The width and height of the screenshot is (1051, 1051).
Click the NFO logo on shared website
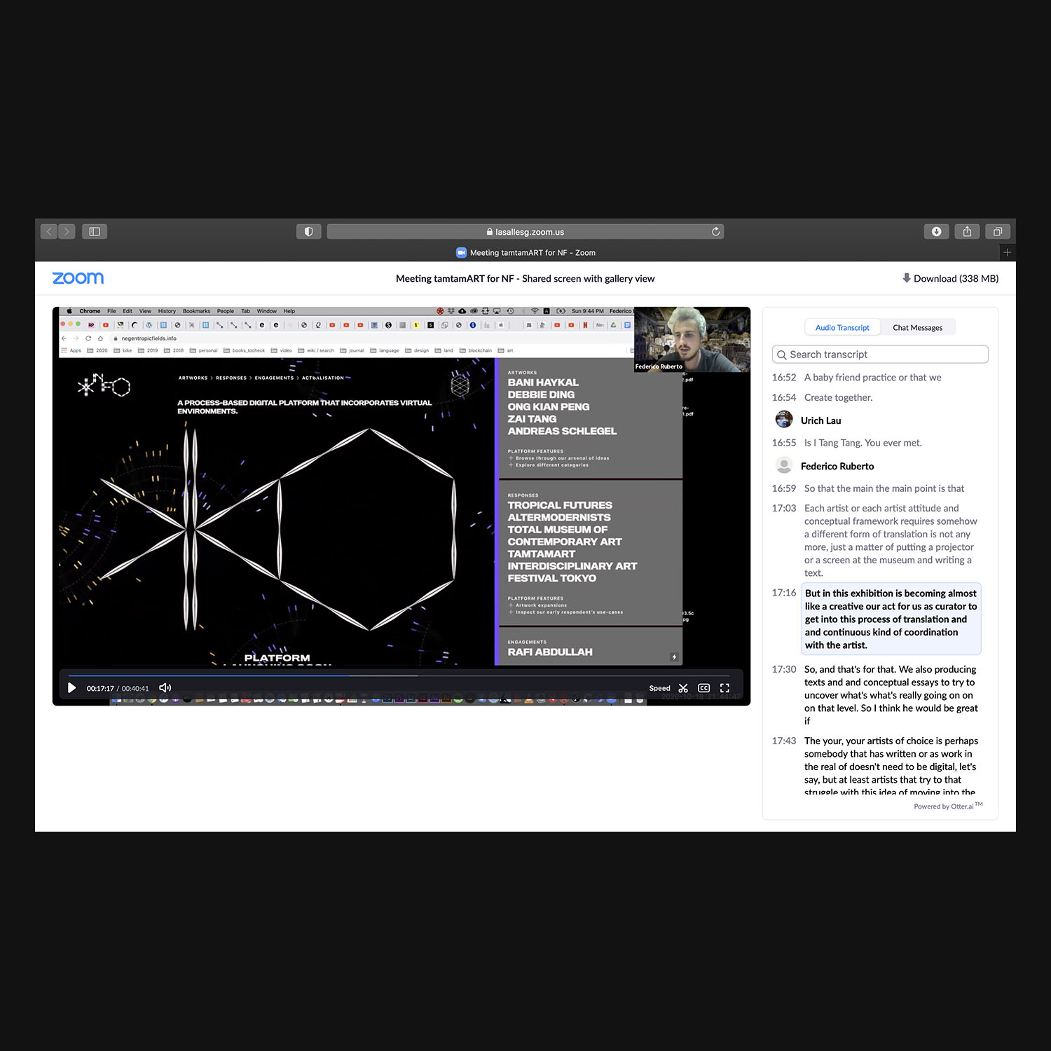[104, 385]
